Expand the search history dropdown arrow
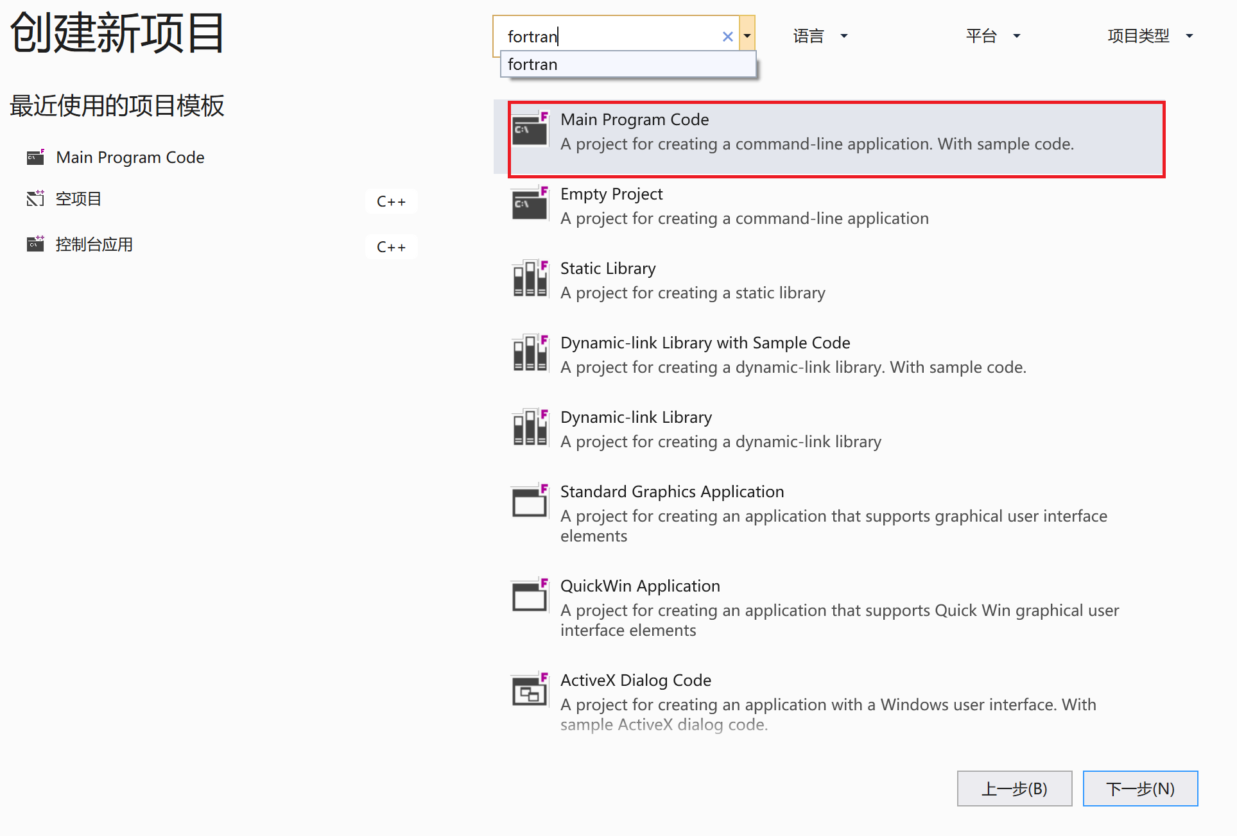 click(x=747, y=36)
